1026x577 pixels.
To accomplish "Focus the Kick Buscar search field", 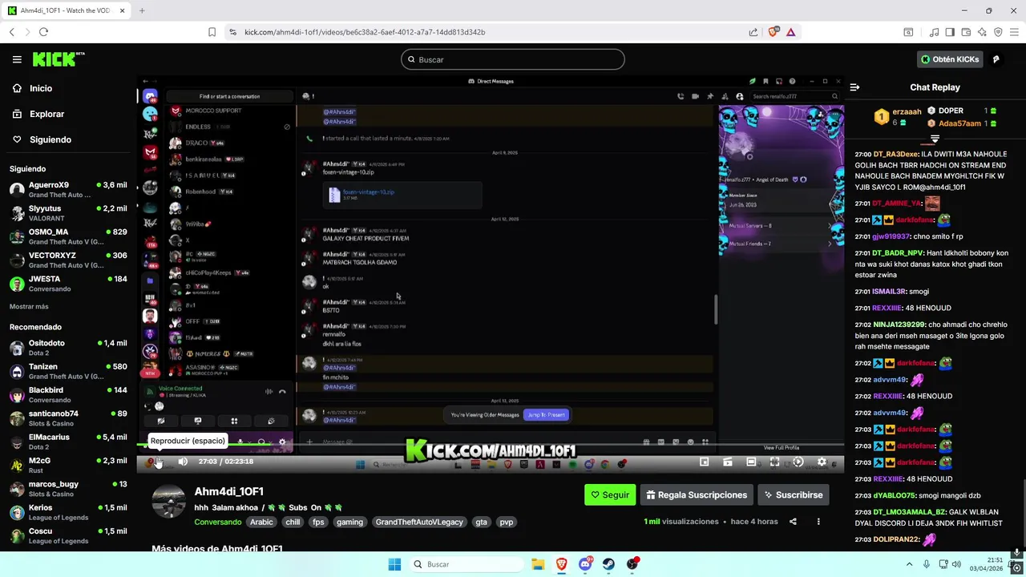I will pos(513,59).
